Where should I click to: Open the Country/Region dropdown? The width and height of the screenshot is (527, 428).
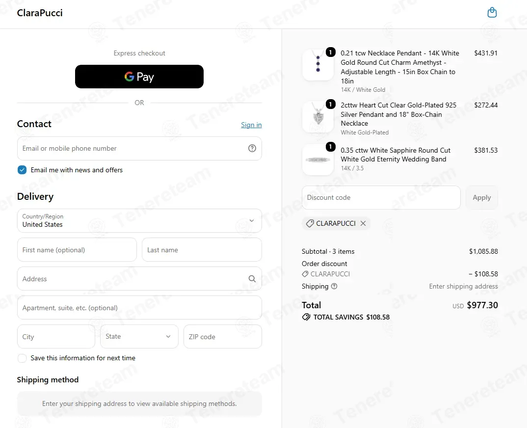click(139, 220)
